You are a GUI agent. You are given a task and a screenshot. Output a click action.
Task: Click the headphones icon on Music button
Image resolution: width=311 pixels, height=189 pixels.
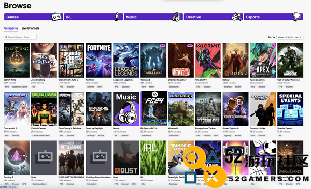tap(176, 17)
